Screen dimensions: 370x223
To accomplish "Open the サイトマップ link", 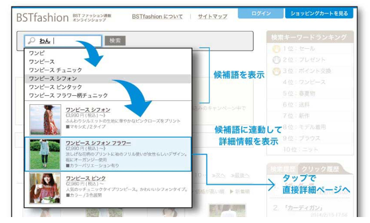I will coord(212,16).
